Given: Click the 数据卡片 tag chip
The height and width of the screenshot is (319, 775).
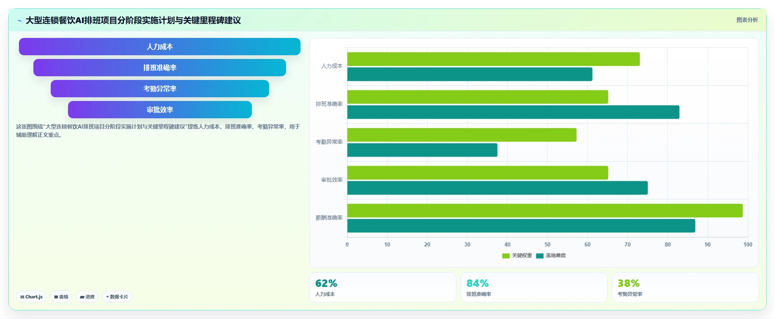Looking at the screenshot, I should pos(117,297).
